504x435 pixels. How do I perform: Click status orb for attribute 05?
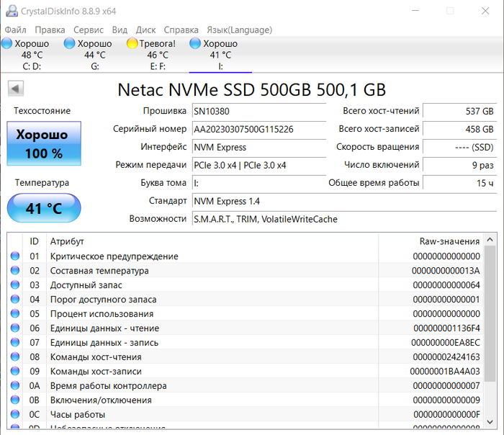(x=15, y=313)
